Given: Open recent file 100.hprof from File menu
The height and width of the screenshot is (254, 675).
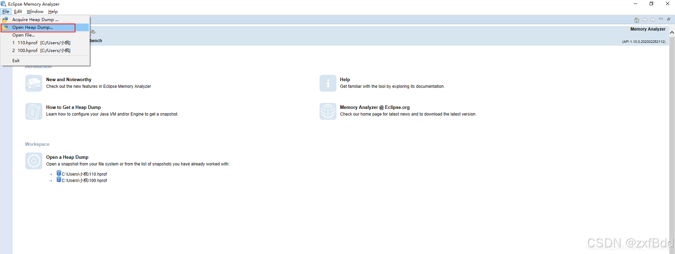Looking at the screenshot, I should pos(45,51).
